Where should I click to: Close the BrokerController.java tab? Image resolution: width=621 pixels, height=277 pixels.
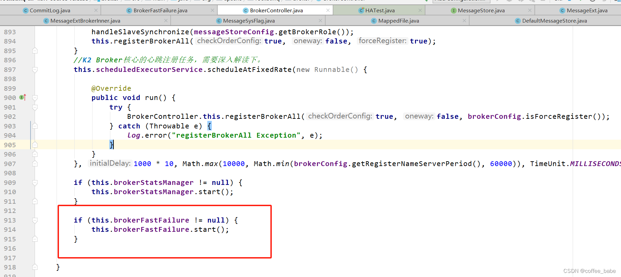pos(328,11)
